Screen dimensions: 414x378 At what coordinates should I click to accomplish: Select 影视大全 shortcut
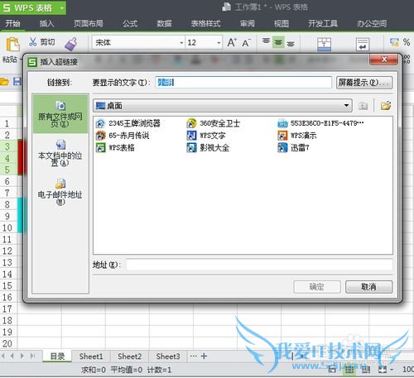pyautogui.click(x=208, y=148)
